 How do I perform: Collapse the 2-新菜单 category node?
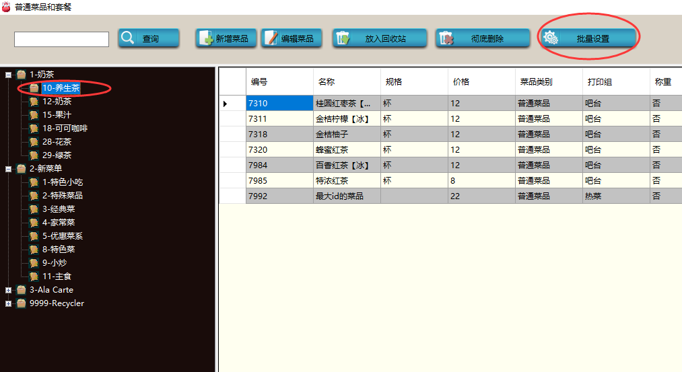[8, 169]
